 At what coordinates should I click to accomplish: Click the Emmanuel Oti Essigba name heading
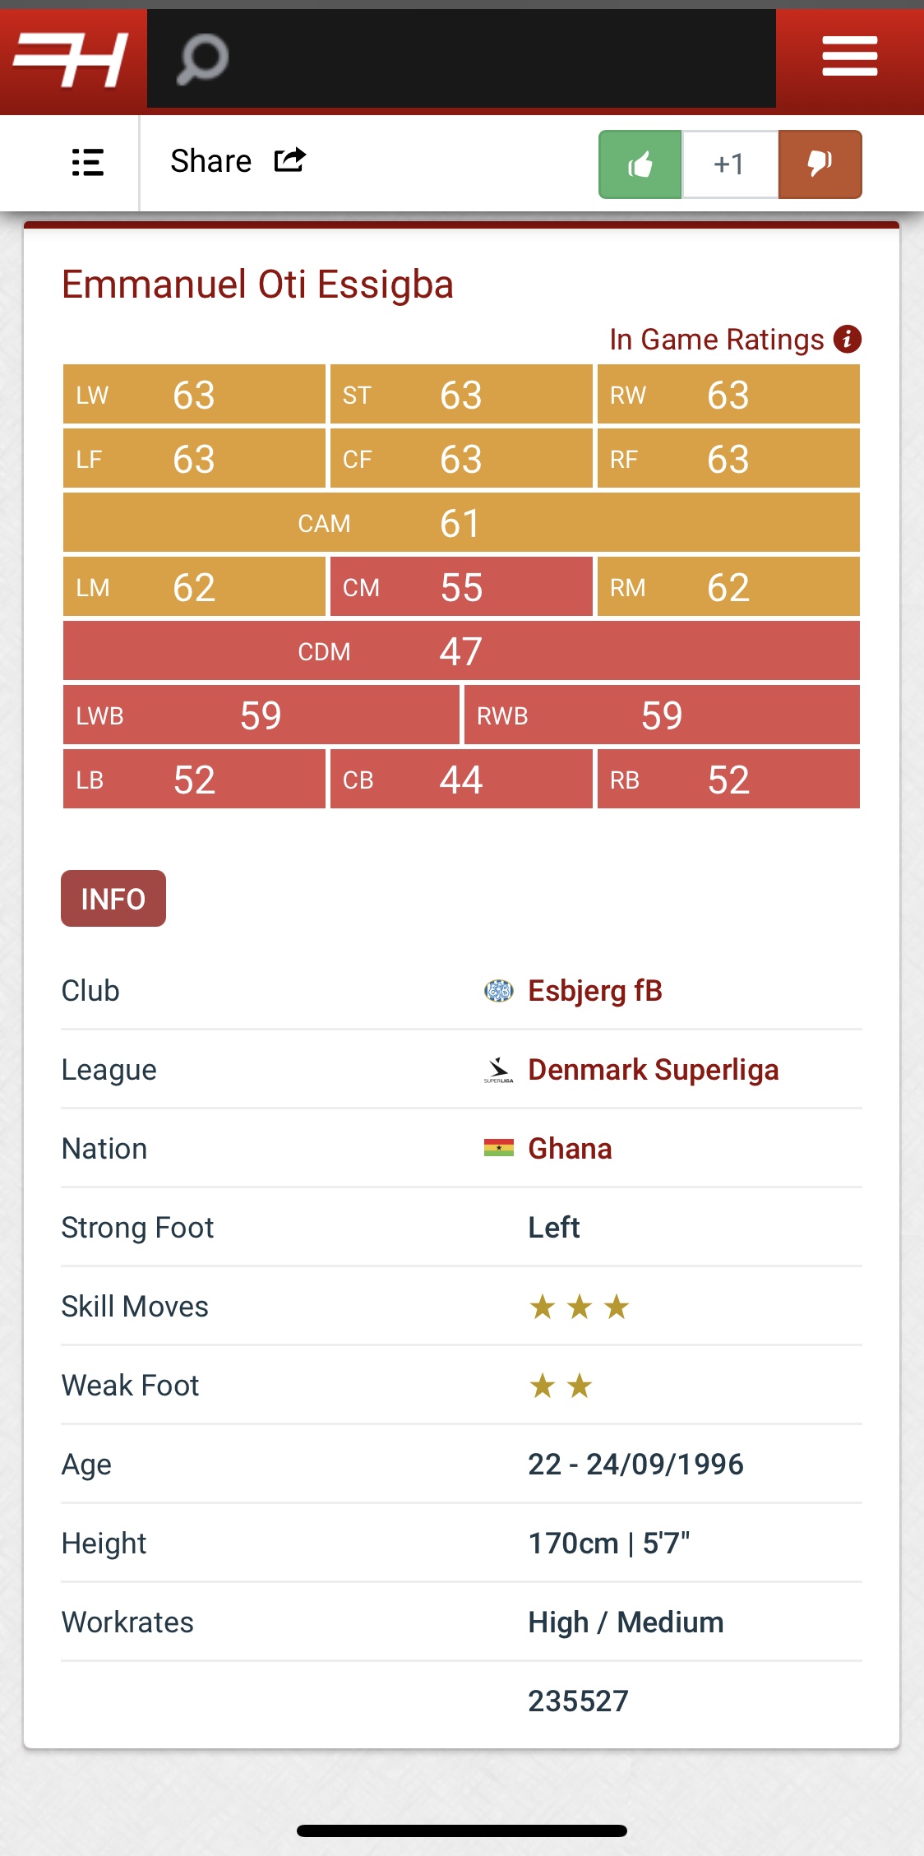click(257, 285)
